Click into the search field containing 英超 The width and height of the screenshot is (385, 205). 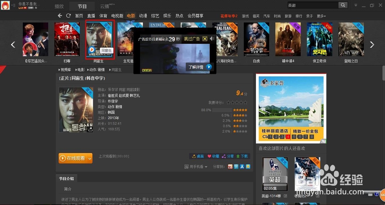click(312, 5)
